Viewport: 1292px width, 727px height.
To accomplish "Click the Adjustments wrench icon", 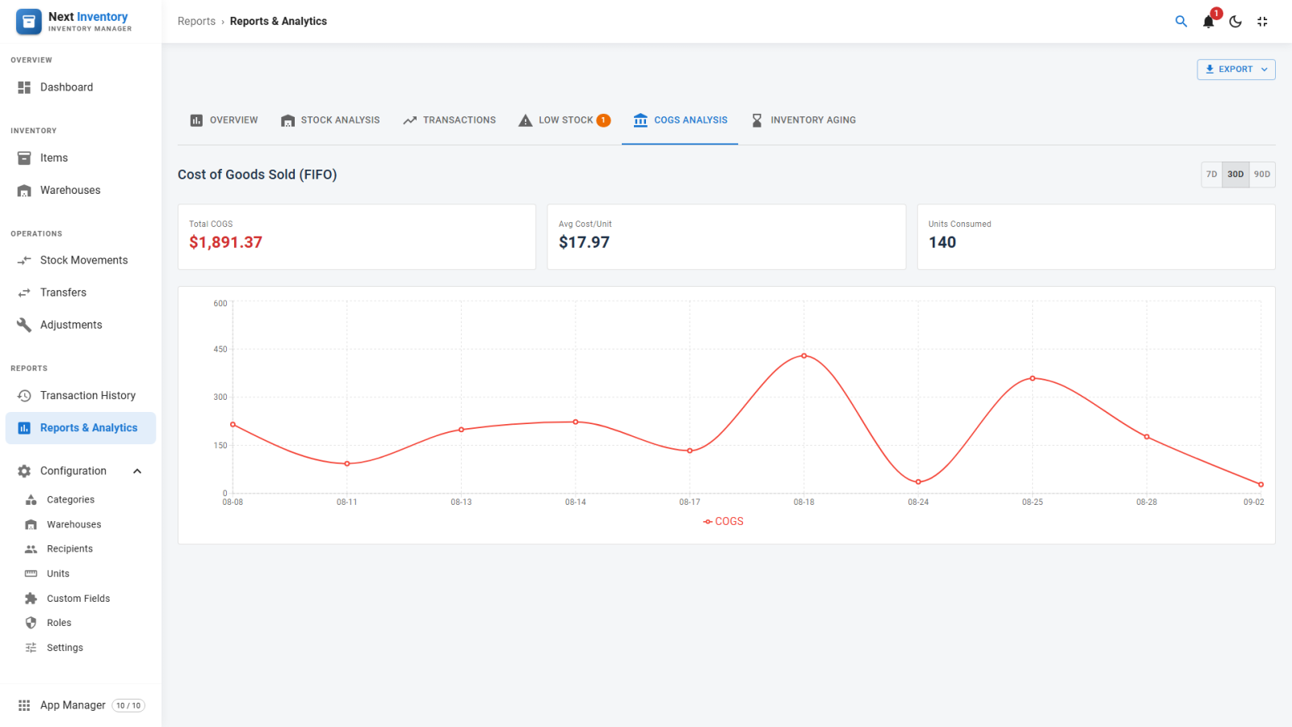I will [x=24, y=325].
